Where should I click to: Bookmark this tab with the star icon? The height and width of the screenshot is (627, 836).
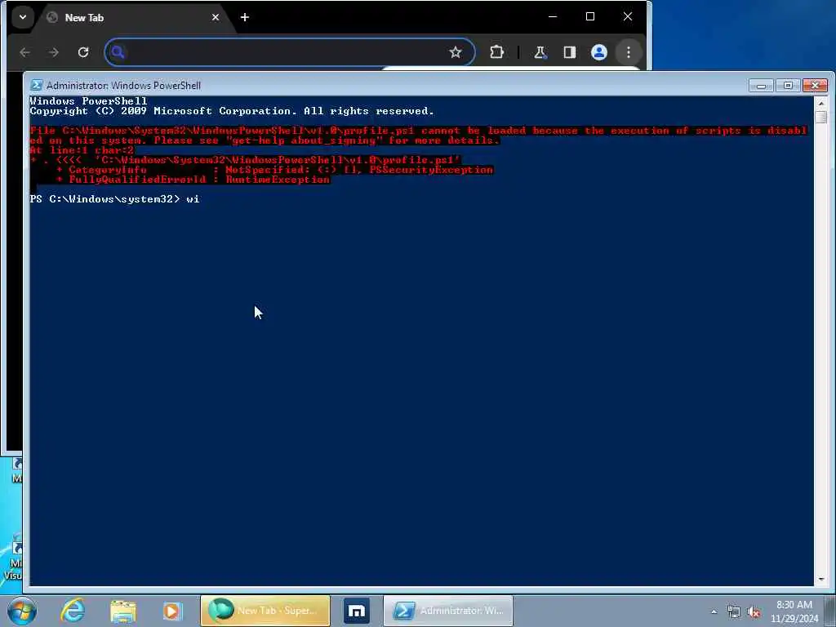455,52
